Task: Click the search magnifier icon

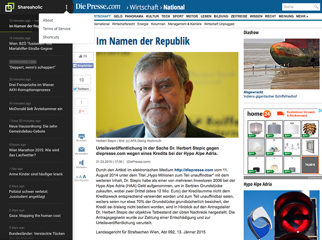Action: [316, 7]
